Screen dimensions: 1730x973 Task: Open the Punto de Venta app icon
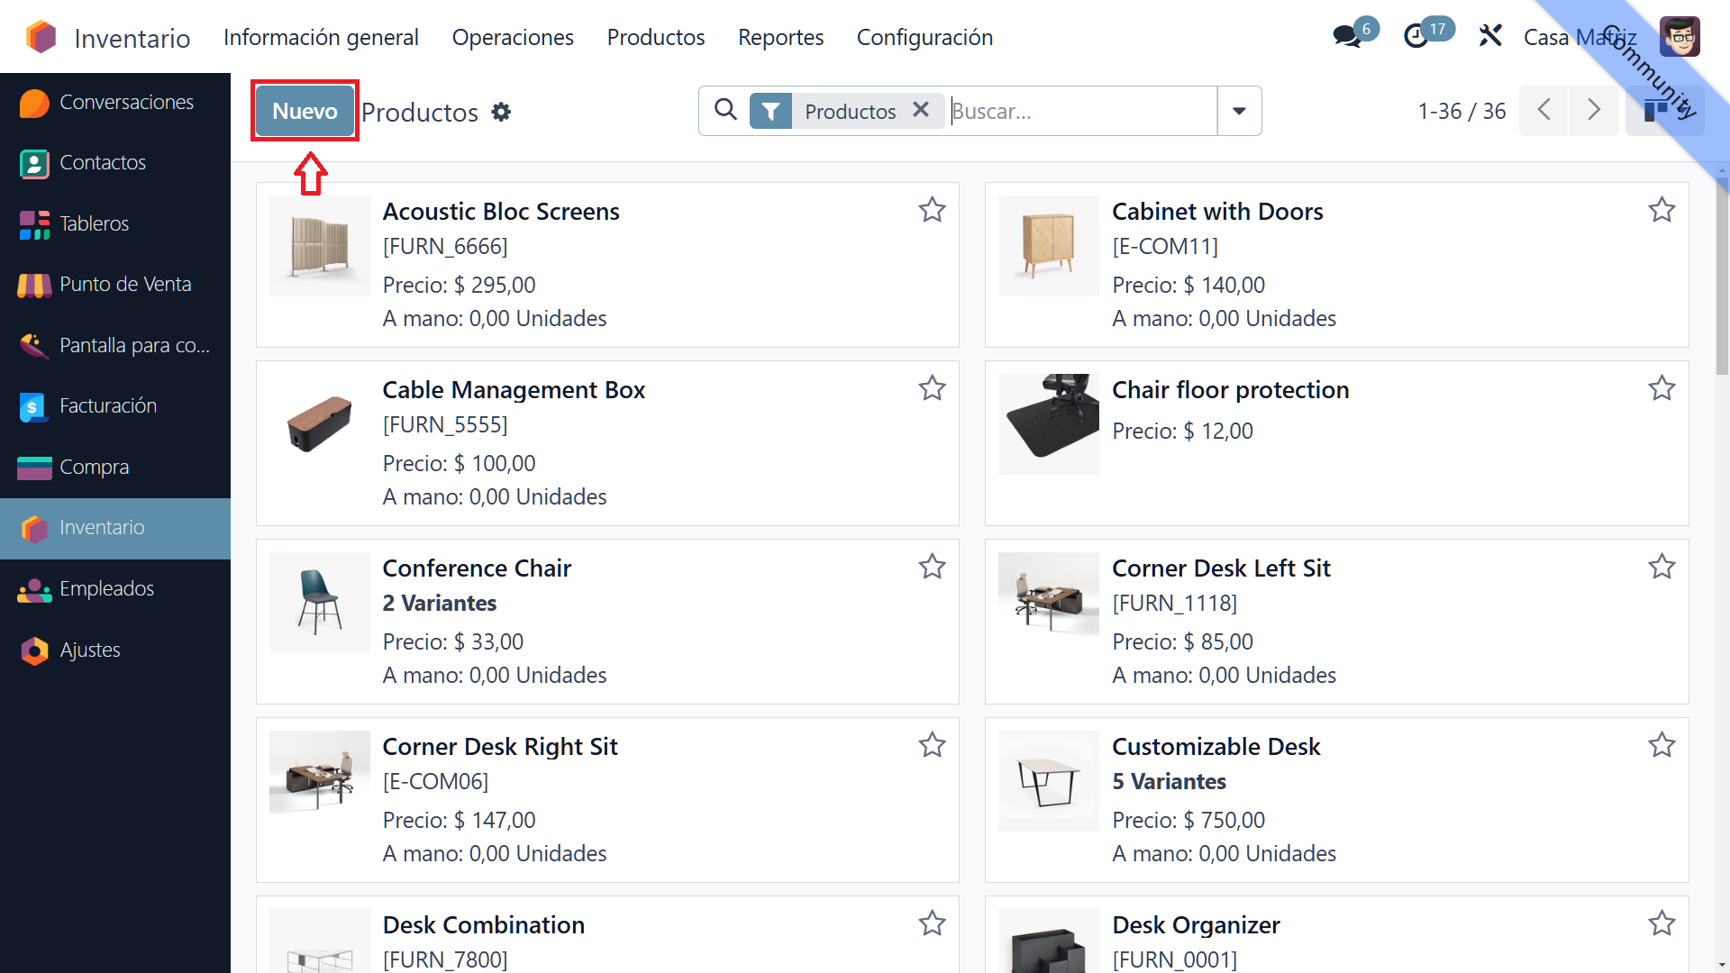[34, 285]
